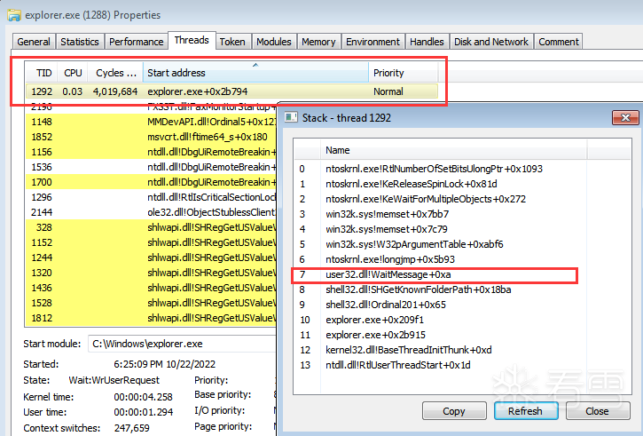Click the Refresh button in Stack window
643x436 pixels.
[x=525, y=411]
